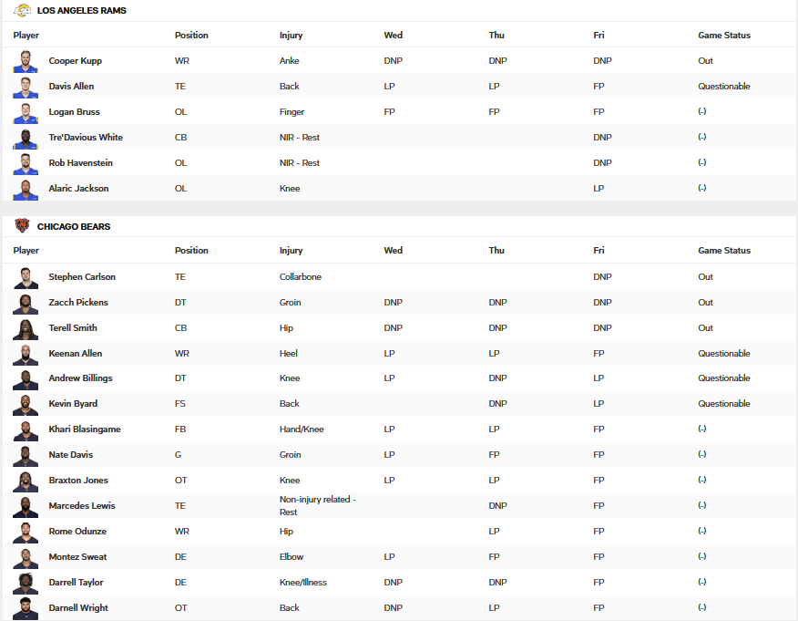Image resolution: width=798 pixels, height=621 pixels.
Task: Open Cooper Kupp's player name link
Action: tap(75, 61)
